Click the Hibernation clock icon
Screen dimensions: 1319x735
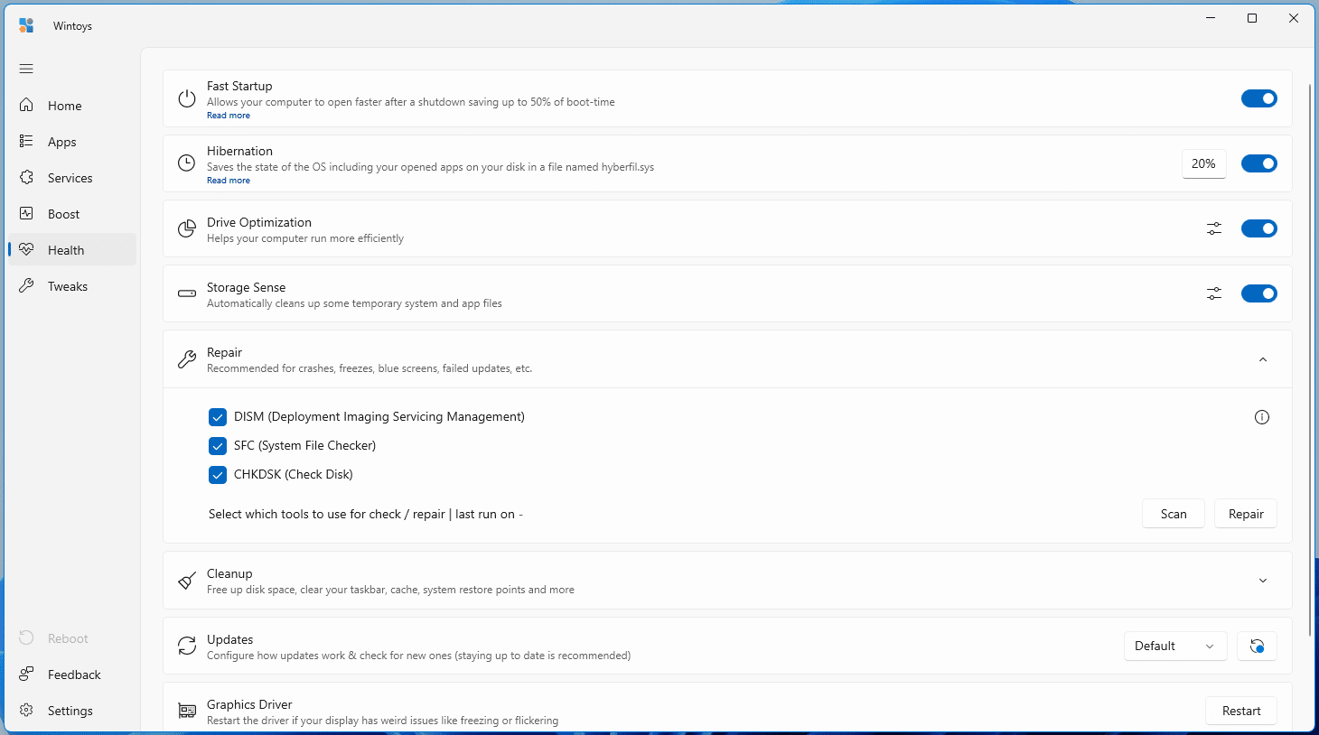point(187,163)
